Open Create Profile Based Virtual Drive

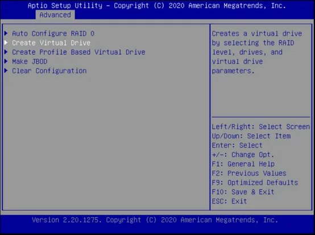point(78,52)
